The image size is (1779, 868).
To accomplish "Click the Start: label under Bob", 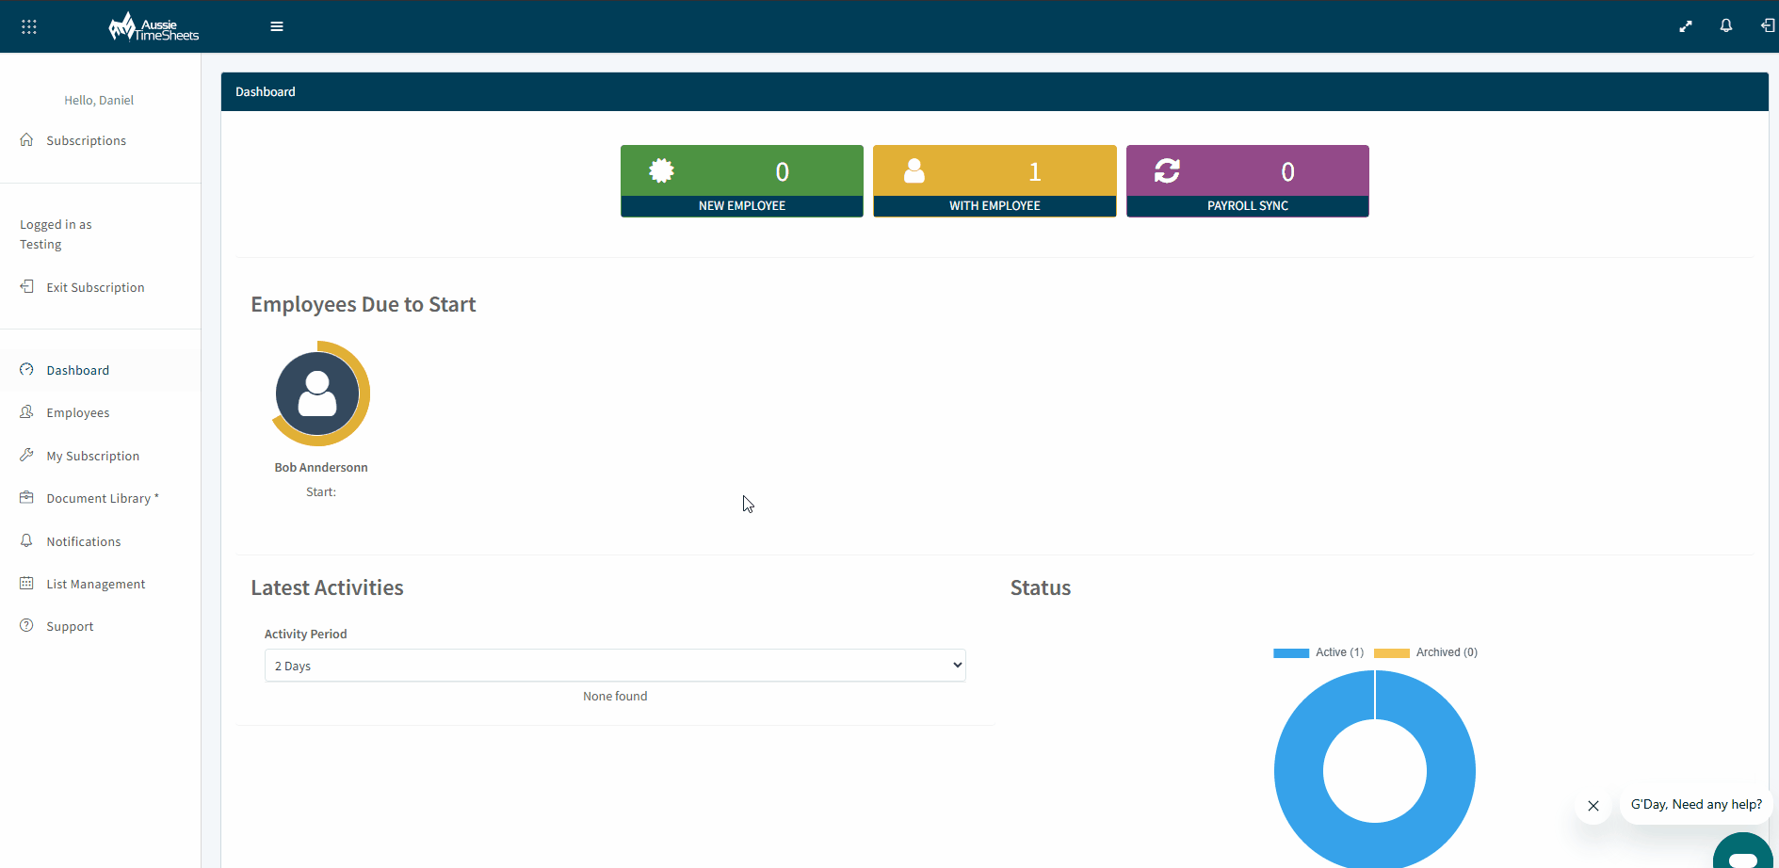I will pos(321,491).
